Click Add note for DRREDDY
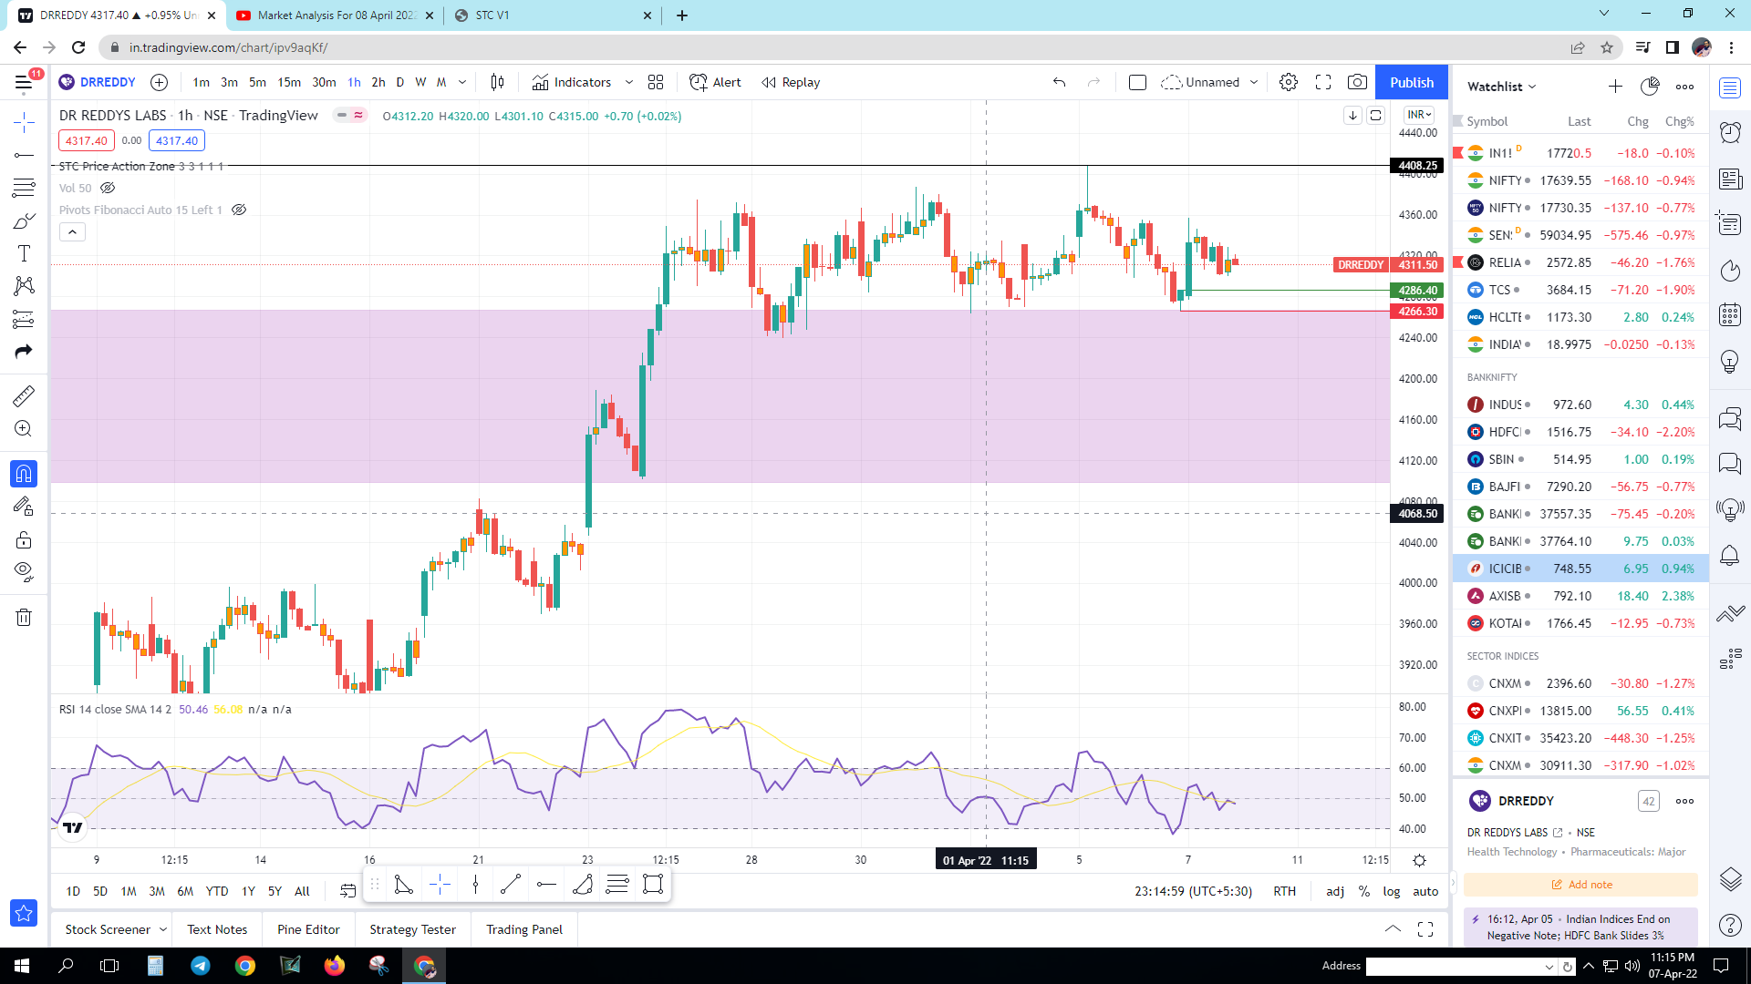Screen dimensions: 1751x984 (x=1580, y=885)
